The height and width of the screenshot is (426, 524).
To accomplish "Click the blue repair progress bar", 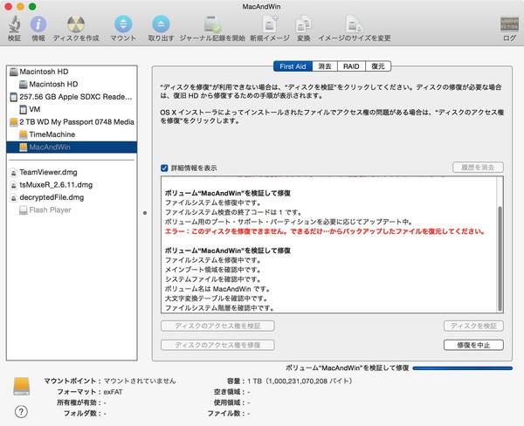I will (x=463, y=368).
